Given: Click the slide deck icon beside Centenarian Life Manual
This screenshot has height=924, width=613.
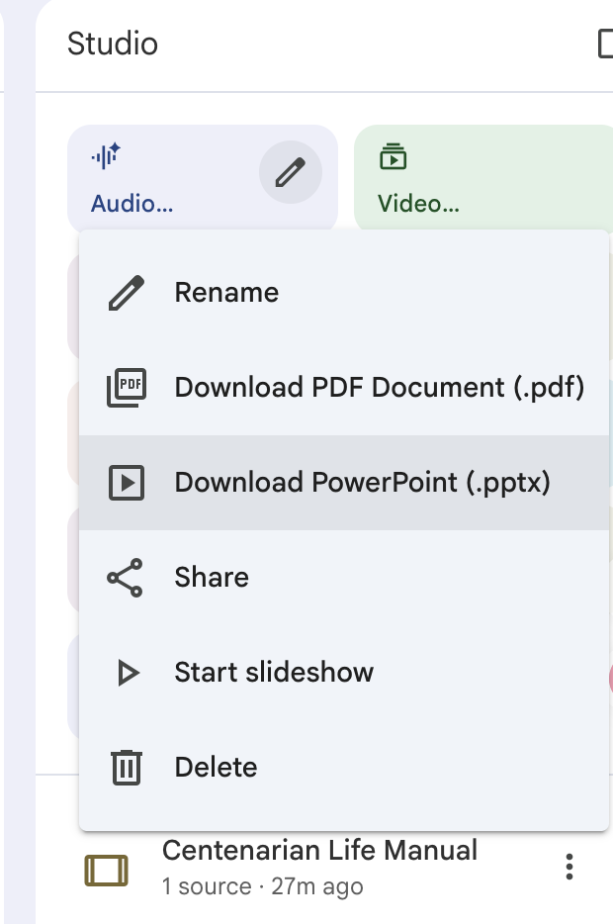Looking at the screenshot, I should 106,870.
